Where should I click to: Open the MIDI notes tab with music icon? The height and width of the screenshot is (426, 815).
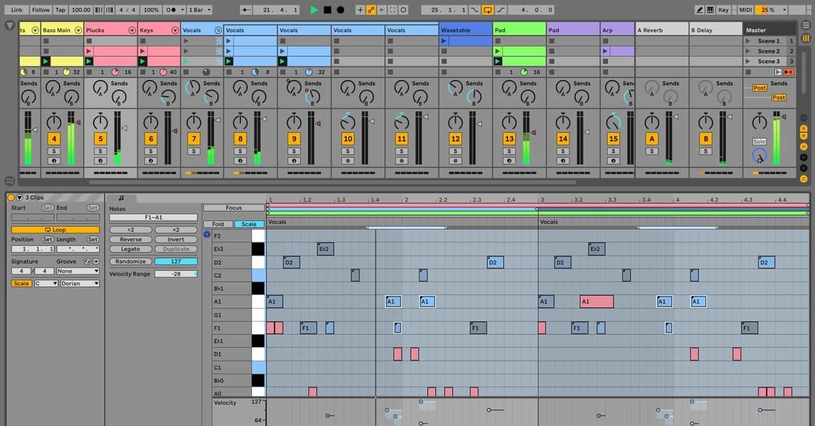(x=121, y=198)
